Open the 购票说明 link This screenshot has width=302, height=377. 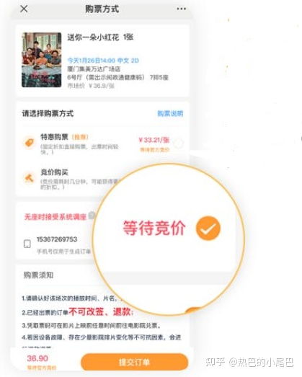point(170,113)
